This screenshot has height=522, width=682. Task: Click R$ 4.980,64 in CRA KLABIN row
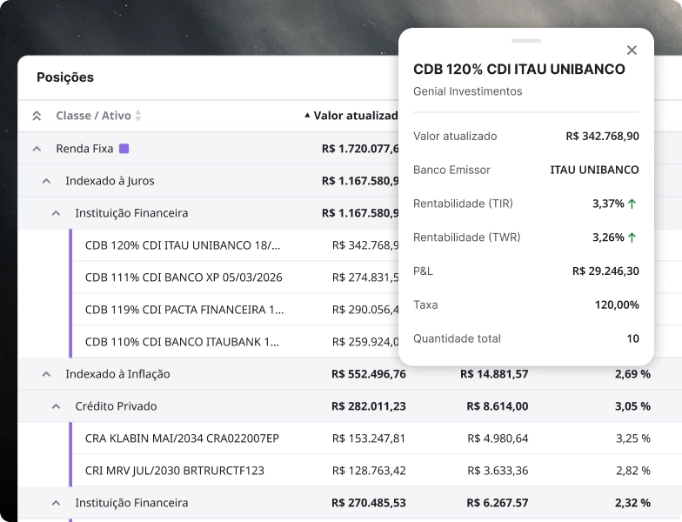(x=498, y=438)
